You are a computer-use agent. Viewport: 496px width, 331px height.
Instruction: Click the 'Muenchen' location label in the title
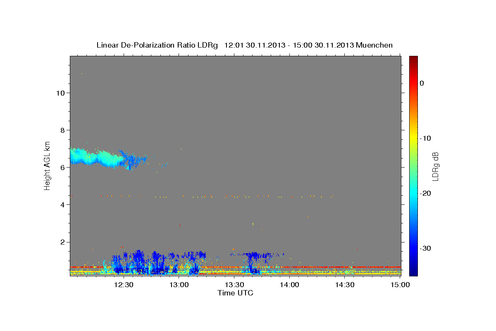tap(374, 45)
